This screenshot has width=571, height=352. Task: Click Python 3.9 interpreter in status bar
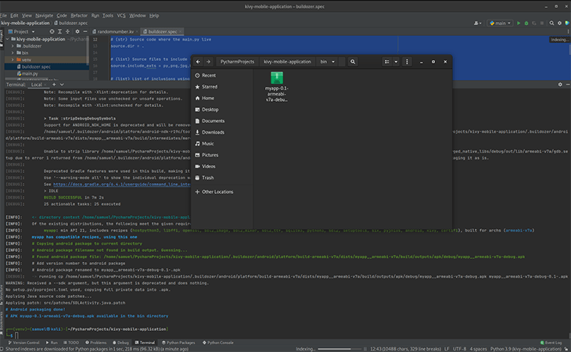tap(526, 349)
